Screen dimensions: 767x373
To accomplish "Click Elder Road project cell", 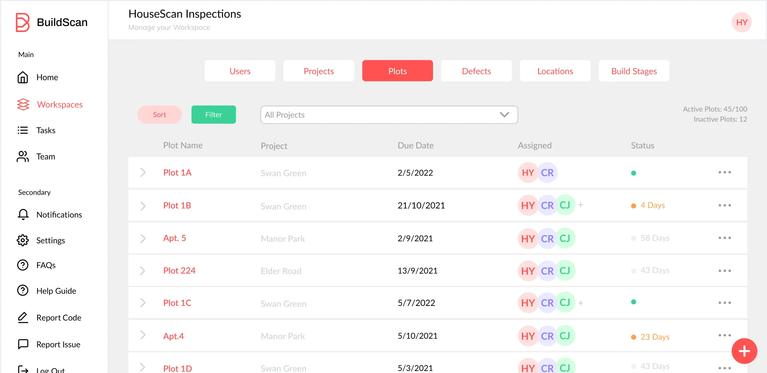I will (281, 271).
